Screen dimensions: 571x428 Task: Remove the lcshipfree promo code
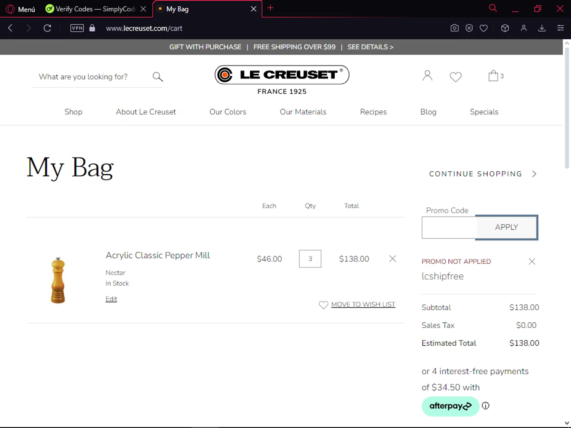tap(532, 261)
